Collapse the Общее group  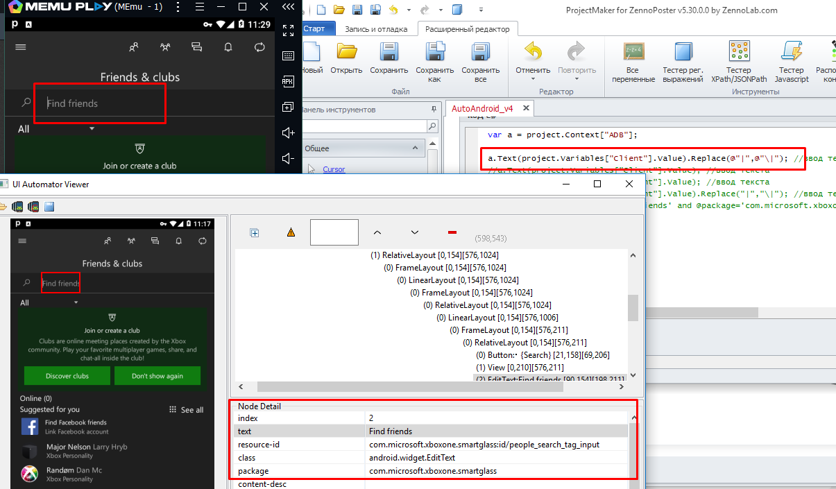[416, 148]
